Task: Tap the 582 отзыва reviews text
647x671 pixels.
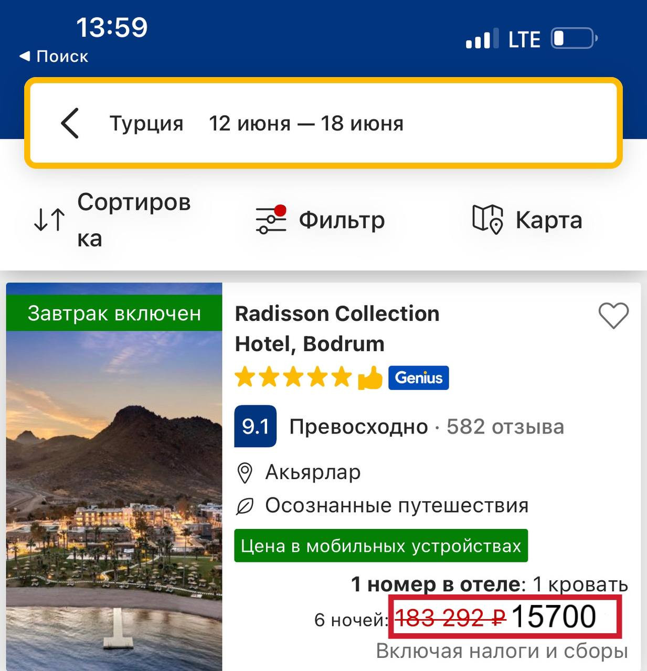Action: pos(505,427)
